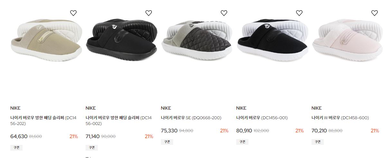This screenshot has width=391, height=158.
Task: Toggle wishlist heart on black DC1456-002 slipper
Action: [149, 13]
